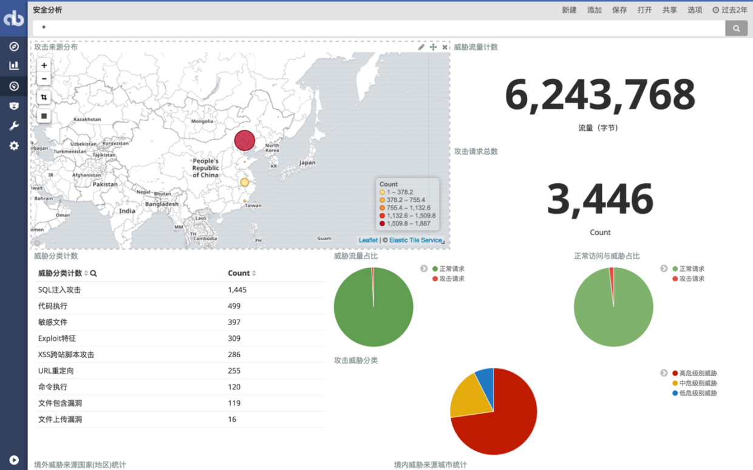Collapse the legend of 攻击威胁分类 chart
The image size is (753, 470).
point(664,373)
